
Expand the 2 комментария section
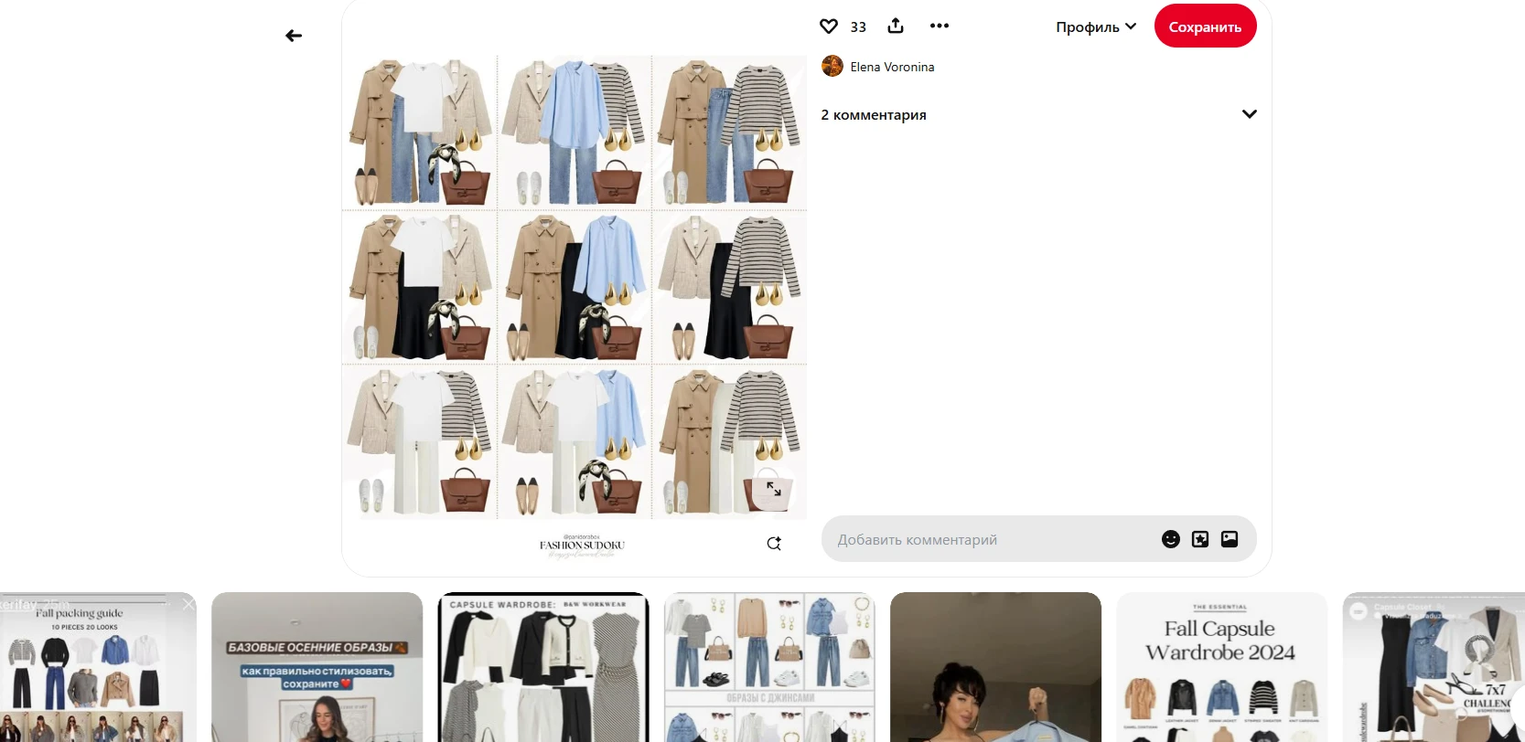click(x=1249, y=114)
